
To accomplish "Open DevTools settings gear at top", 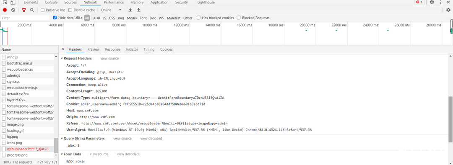I will pyautogui.click(x=432, y=3).
